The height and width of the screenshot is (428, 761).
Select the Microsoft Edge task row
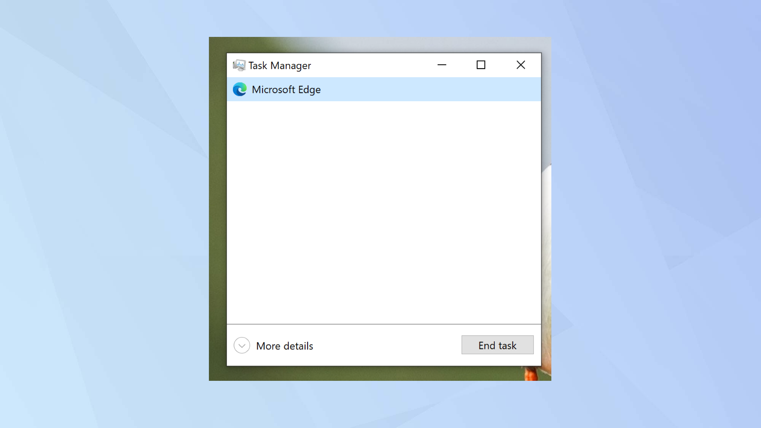tap(384, 89)
